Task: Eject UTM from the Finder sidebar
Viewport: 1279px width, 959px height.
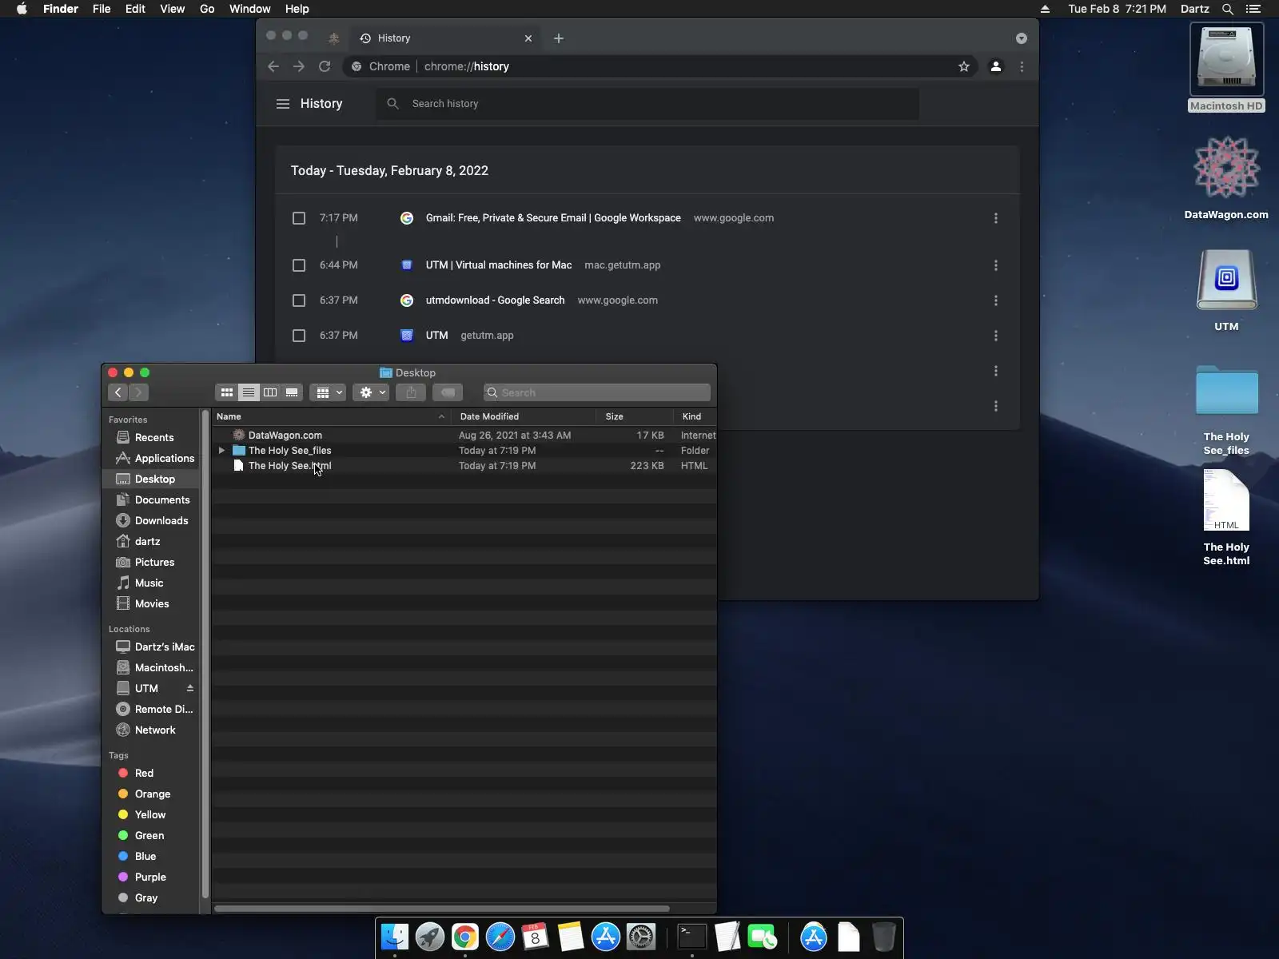Action: point(190,688)
